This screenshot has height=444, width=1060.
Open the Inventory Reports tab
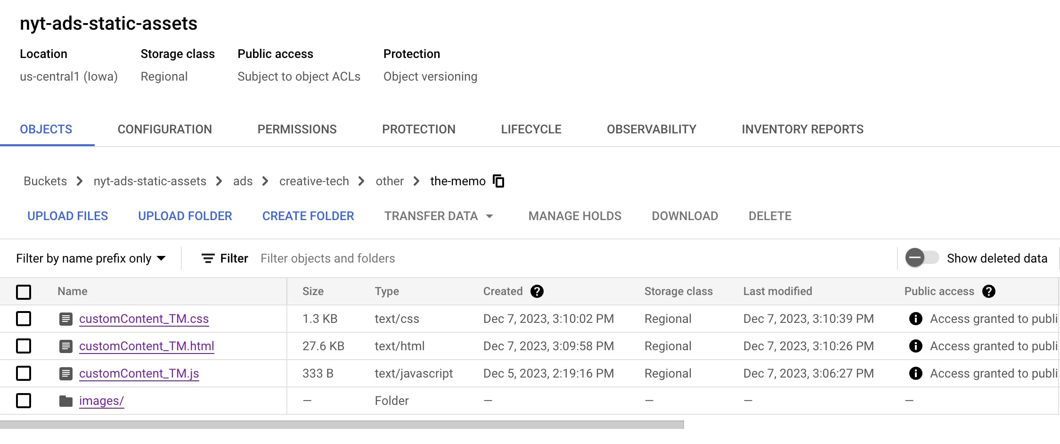803,129
